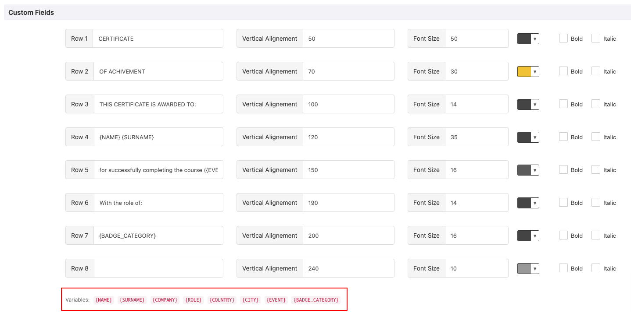
Task: Tick Bold for the 'With the role of:' row
Action: pos(563,202)
